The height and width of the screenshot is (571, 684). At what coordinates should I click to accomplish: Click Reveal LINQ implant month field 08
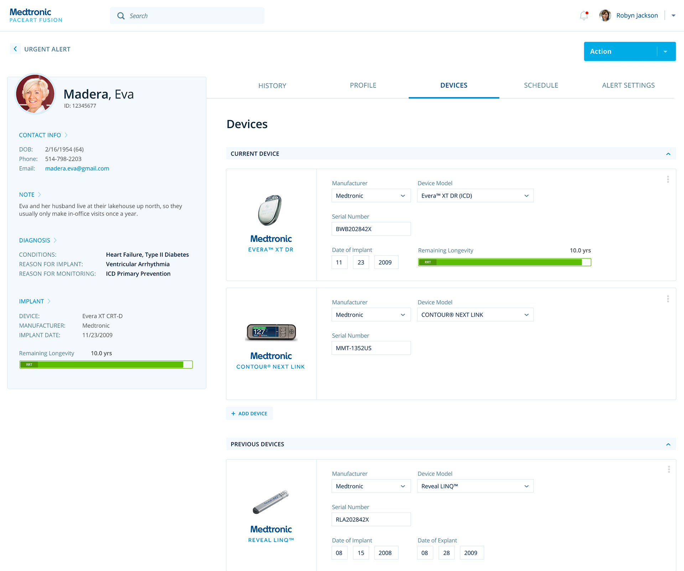click(339, 553)
